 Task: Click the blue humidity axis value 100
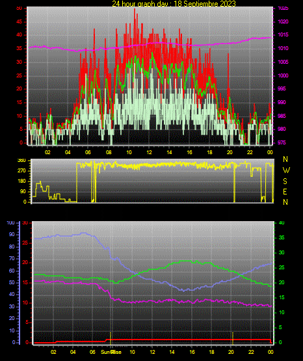click(x=11, y=223)
